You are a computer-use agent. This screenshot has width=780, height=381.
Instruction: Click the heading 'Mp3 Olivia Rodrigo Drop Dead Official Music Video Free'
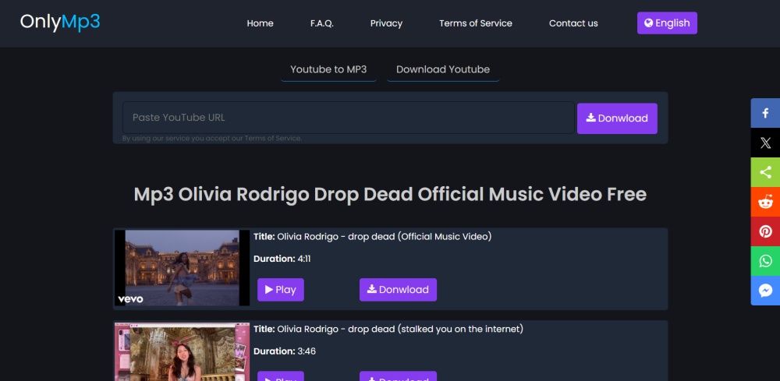(x=390, y=194)
